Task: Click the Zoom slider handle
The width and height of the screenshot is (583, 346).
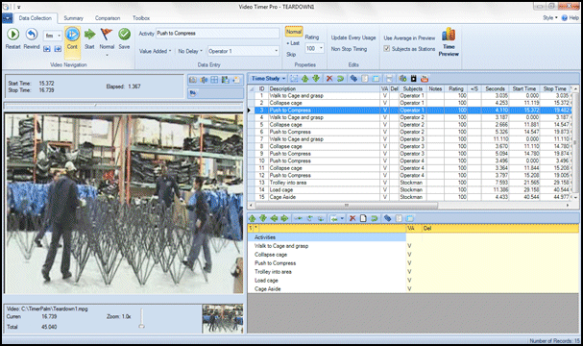Action: (x=141, y=326)
